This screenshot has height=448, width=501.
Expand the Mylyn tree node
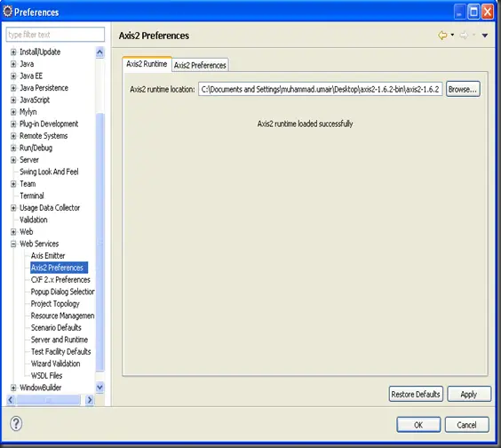tap(13, 112)
